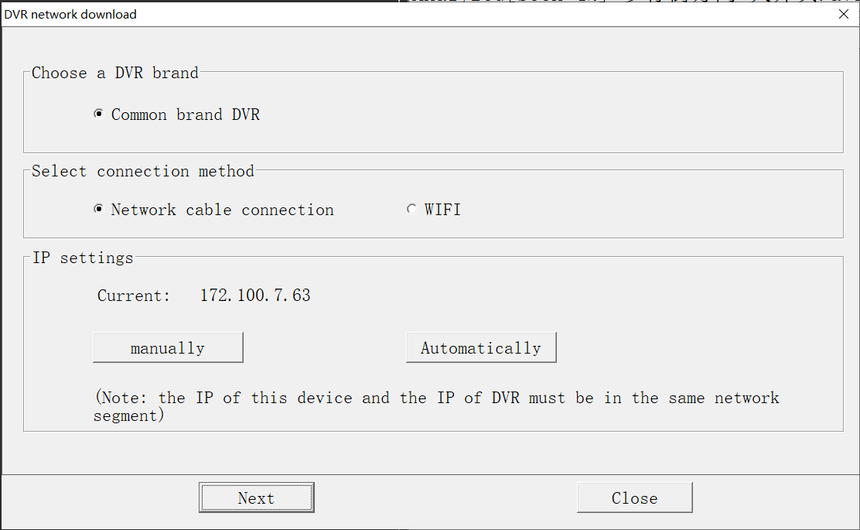The height and width of the screenshot is (530, 860).
Task: Choose the Network cable connection radio button
Action: (98, 210)
